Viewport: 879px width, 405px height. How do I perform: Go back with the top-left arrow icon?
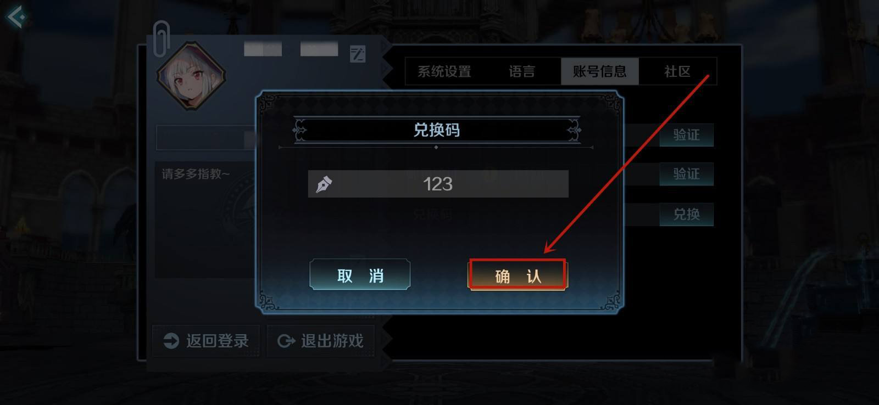click(16, 16)
